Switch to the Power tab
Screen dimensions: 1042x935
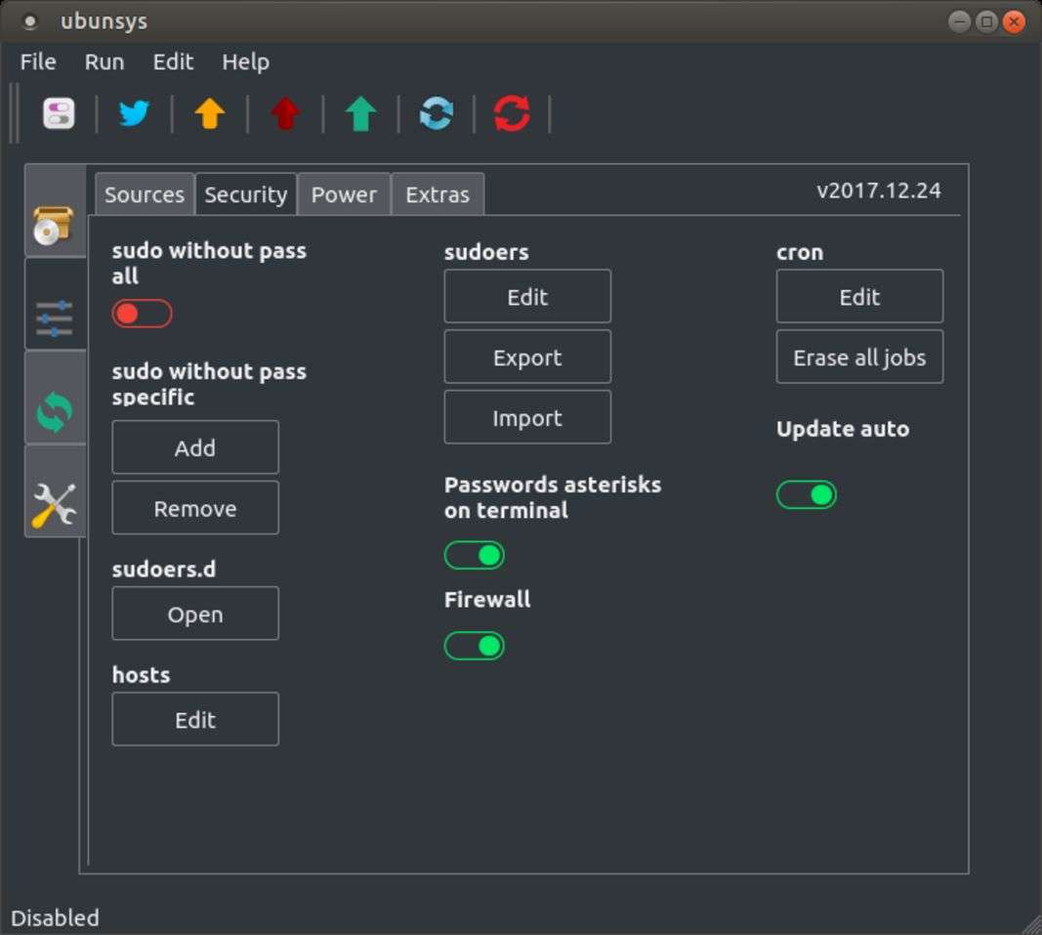[x=344, y=194]
